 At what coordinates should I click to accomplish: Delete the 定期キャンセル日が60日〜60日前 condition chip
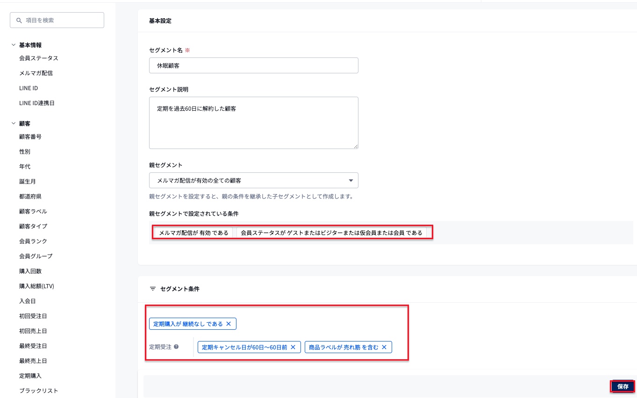tap(293, 347)
